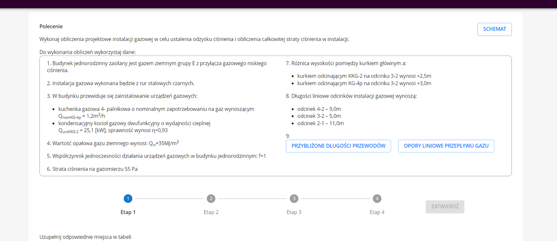This screenshot has height=241, width=557.
Task: Choose the Etap 3 label
Action: (x=294, y=212)
